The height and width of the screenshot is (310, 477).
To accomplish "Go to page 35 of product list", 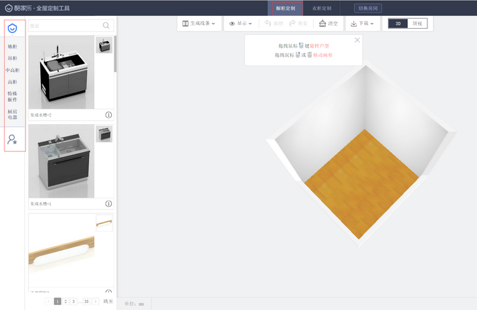I will [86, 302].
